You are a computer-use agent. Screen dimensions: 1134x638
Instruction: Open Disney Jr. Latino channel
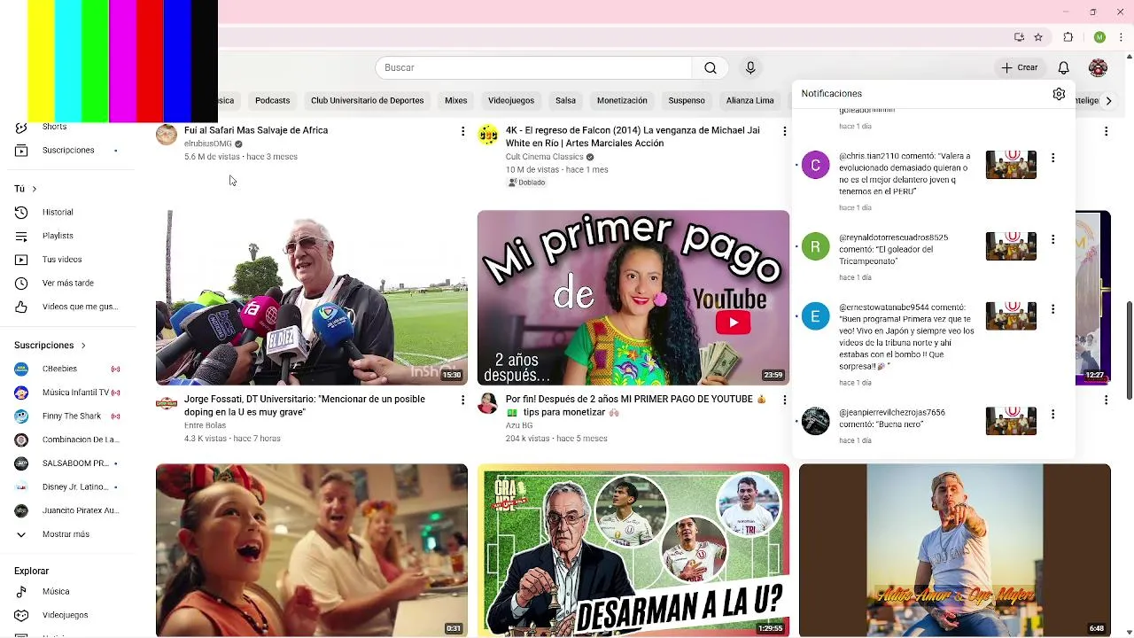[x=68, y=486]
